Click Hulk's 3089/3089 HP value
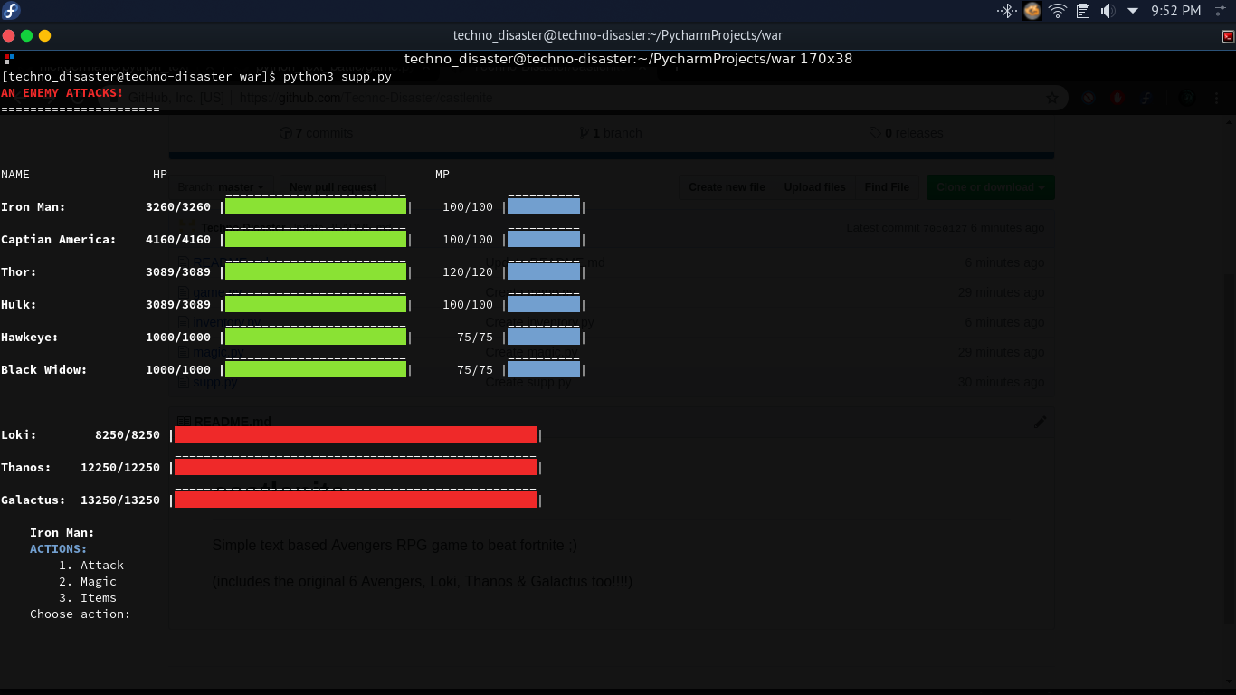Image resolution: width=1236 pixels, height=695 pixels. (178, 305)
